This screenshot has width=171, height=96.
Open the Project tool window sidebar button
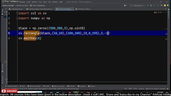[2, 12]
